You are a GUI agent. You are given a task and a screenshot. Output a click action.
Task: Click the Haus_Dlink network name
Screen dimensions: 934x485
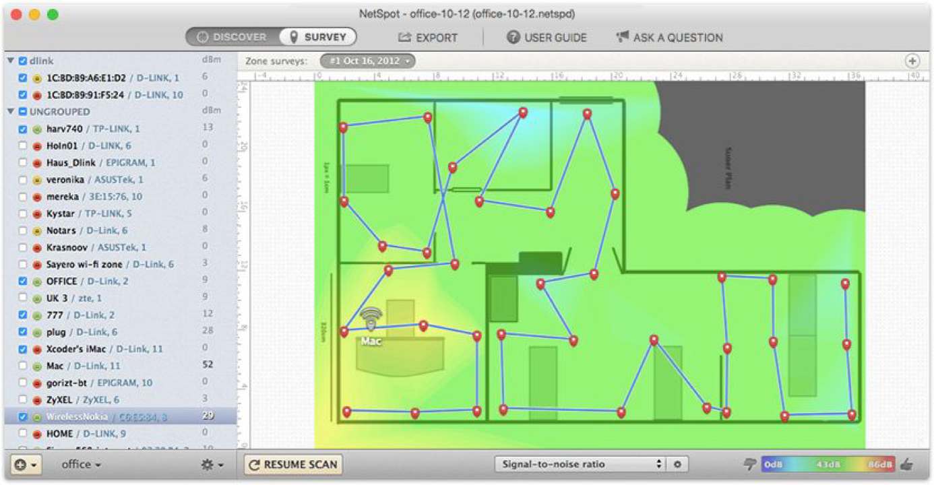pyautogui.click(x=71, y=163)
